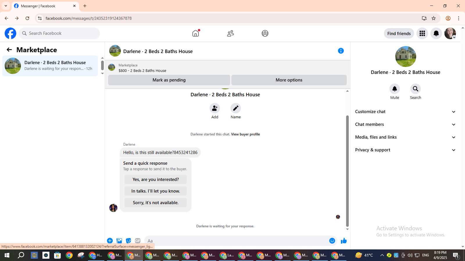Send quick reply "In talks. I'll let you know."
This screenshot has width=465, height=261.
tap(156, 191)
